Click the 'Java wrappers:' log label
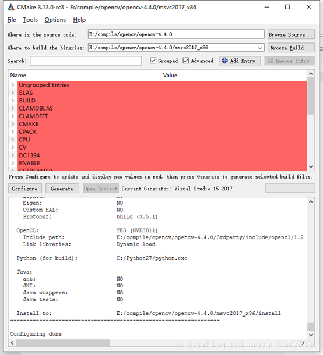 [45, 293]
